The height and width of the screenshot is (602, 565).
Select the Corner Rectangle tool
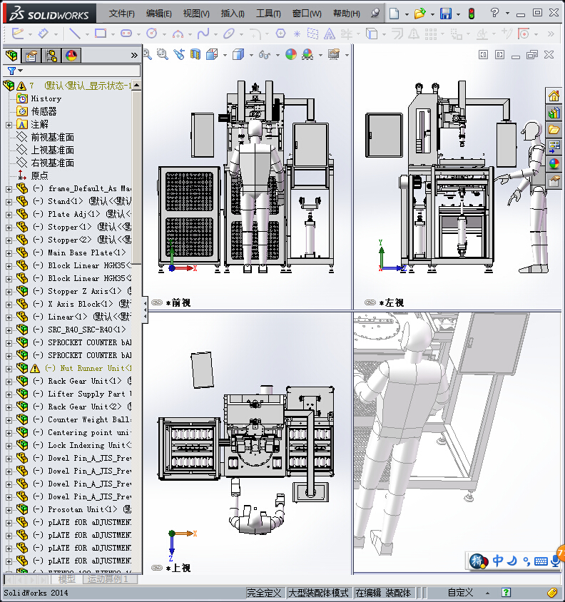click(101, 34)
